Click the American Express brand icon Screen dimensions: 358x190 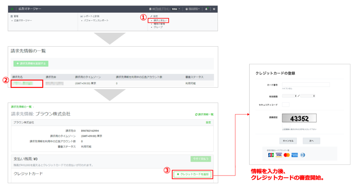pyautogui.click(x=294, y=155)
